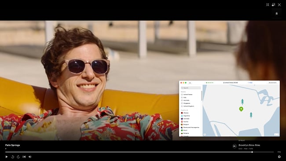Click the video progress bar handle
This screenshot has width=286, height=161.
coord(252,152)
